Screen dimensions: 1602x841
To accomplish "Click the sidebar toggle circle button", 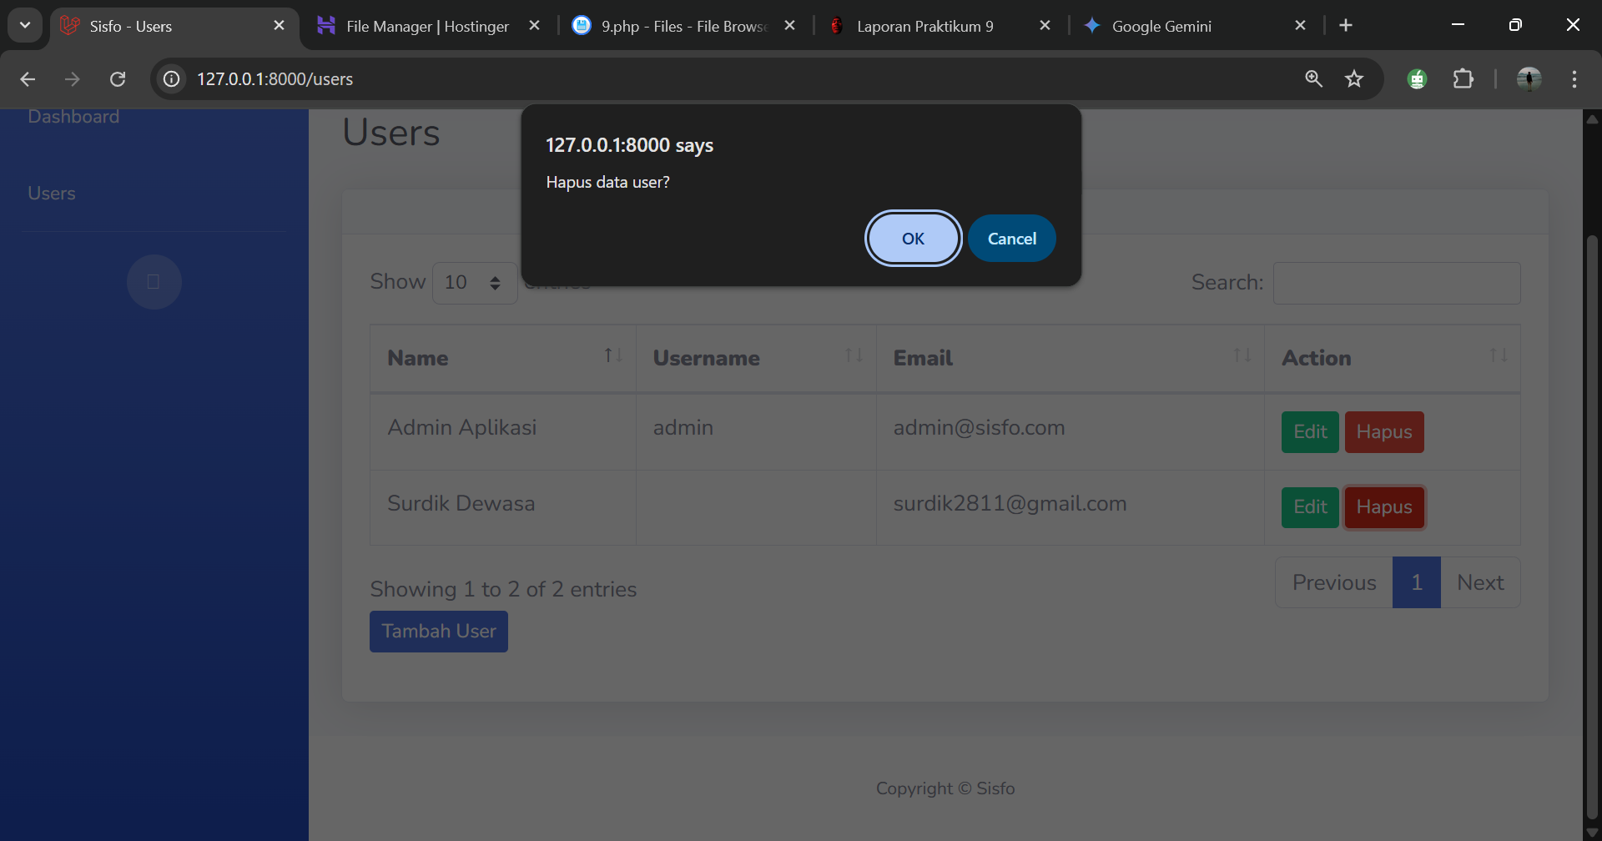I will coord(154,282).
